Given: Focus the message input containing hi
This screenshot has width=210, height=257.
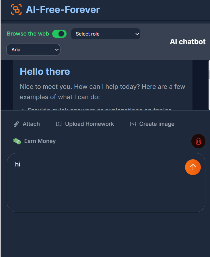Looking at the screenshot, I should click(x=106, y=183).
